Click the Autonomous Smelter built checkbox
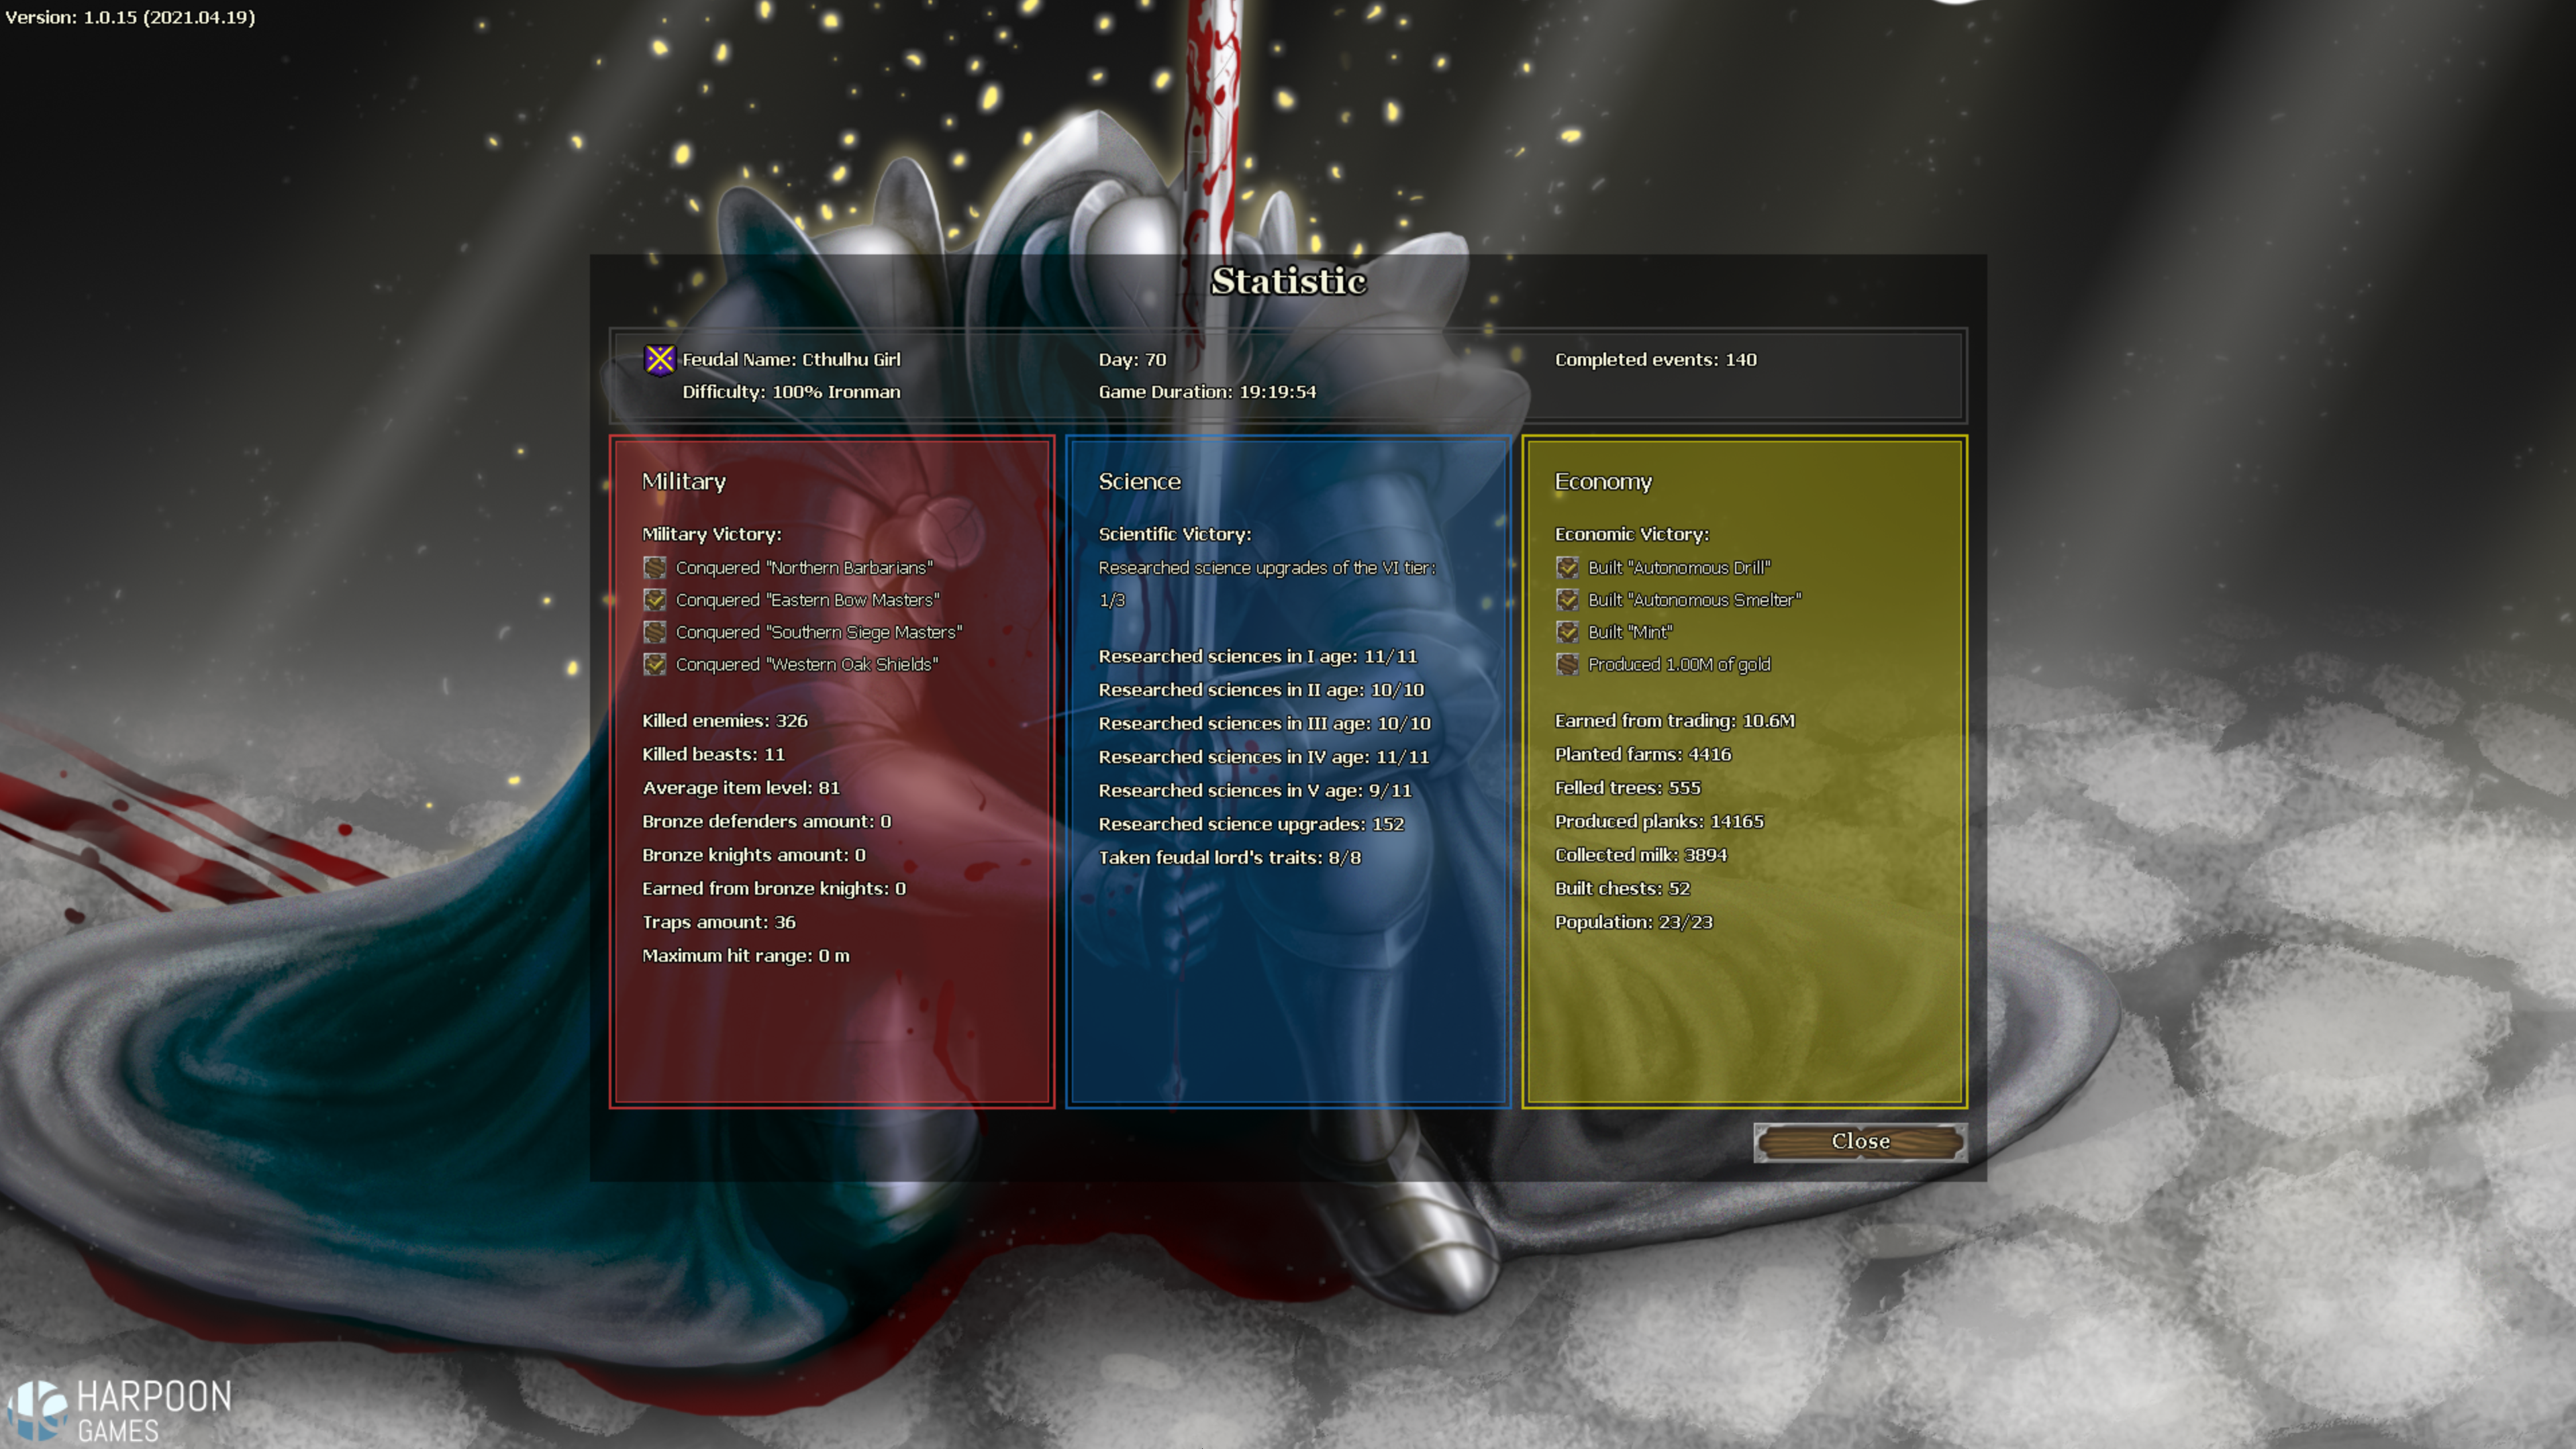 point(1567,599)
